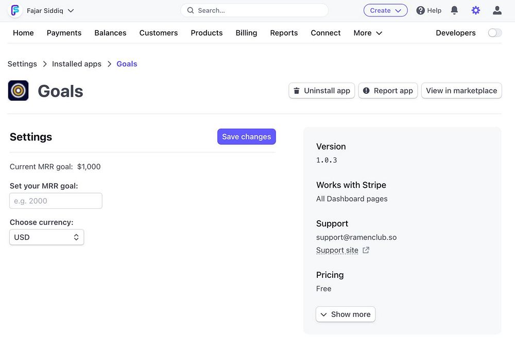The image size is (515, 355).
Task: Open the notifications bell
Action: point(454,10)
